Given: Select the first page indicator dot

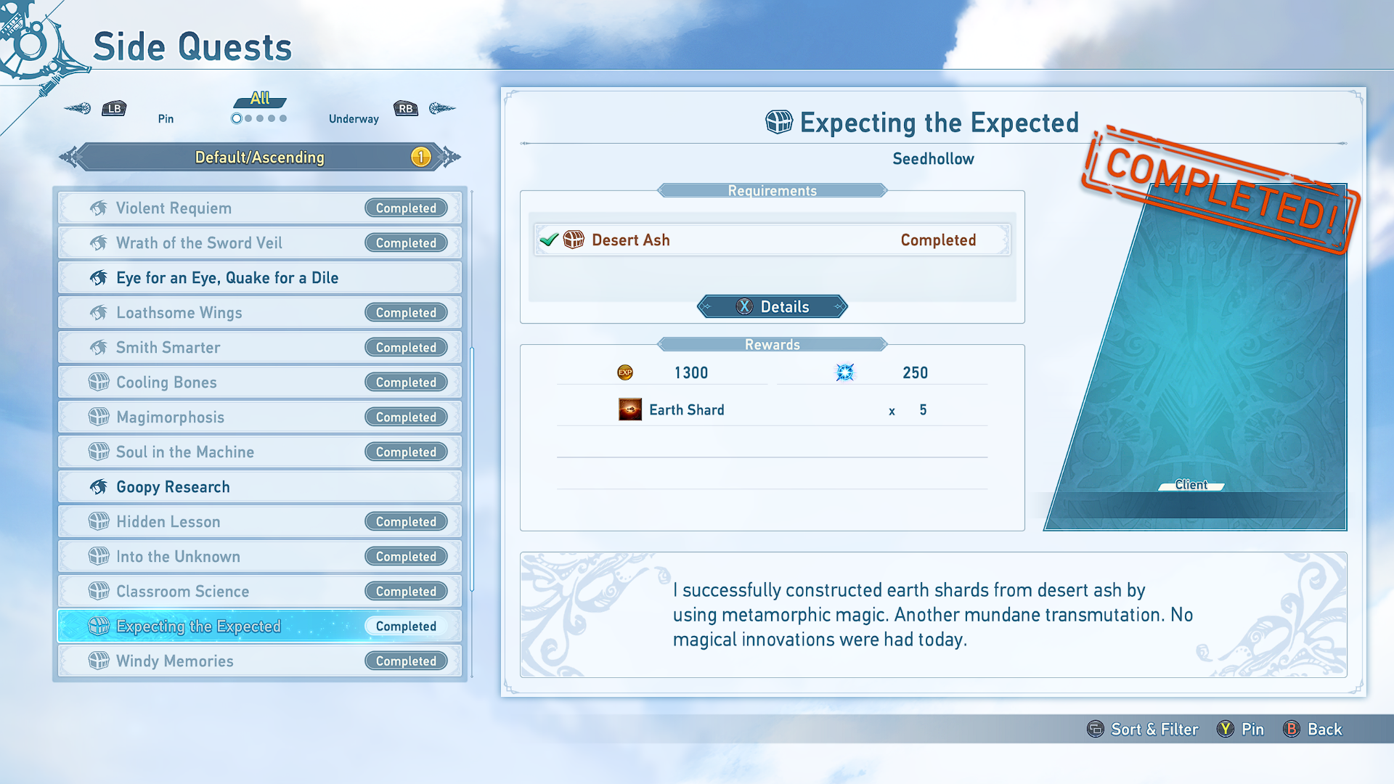Looking at the screenshot, I should (x=237, y=118).
